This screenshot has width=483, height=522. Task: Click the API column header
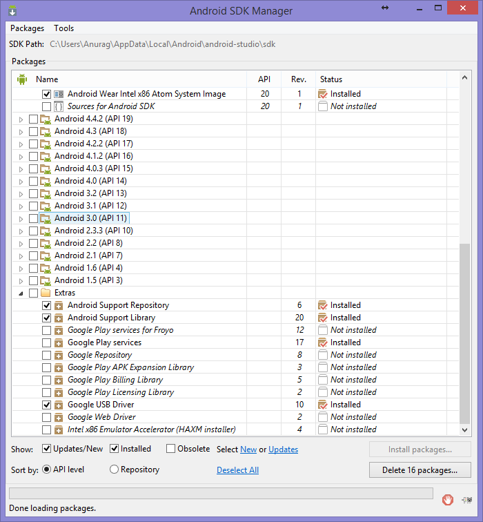[x=264, y=79]
